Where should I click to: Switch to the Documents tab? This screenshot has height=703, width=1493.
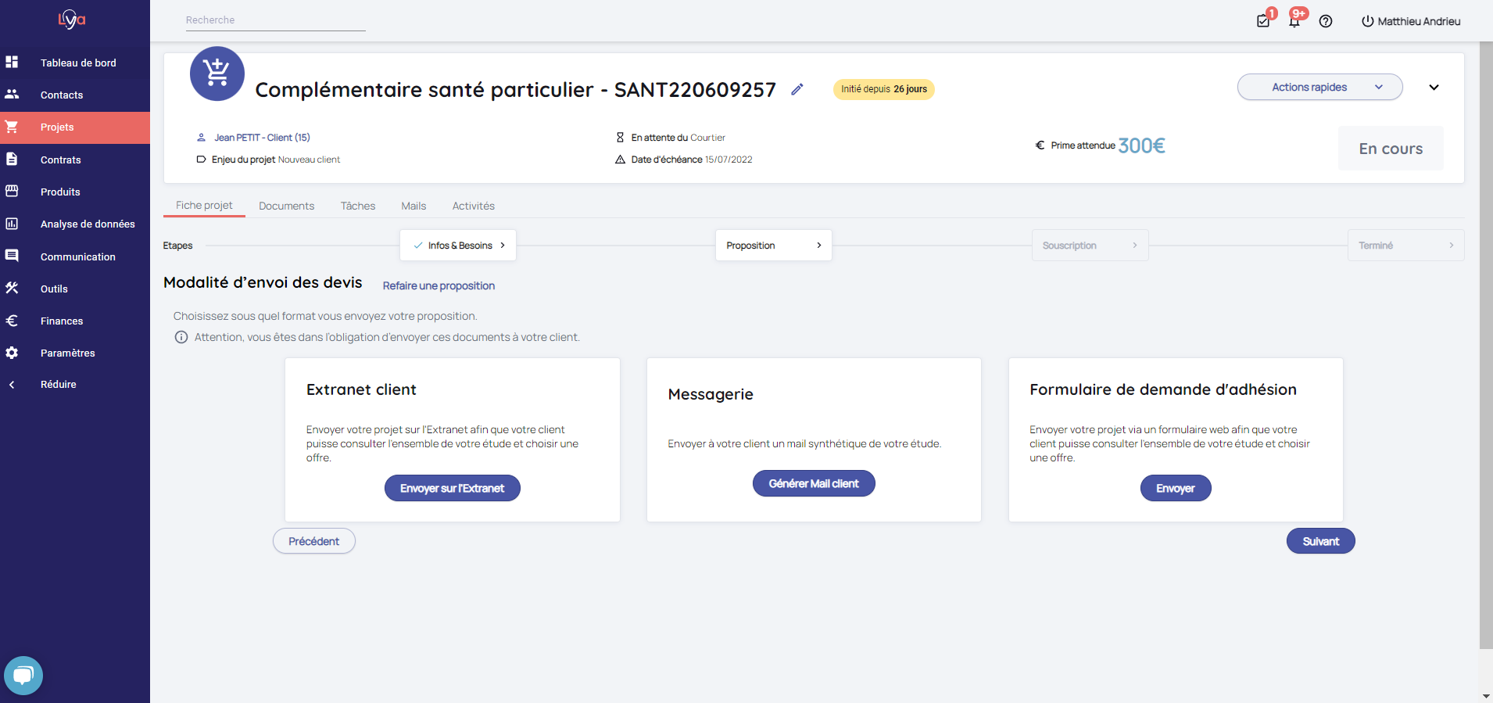point(286,206)
